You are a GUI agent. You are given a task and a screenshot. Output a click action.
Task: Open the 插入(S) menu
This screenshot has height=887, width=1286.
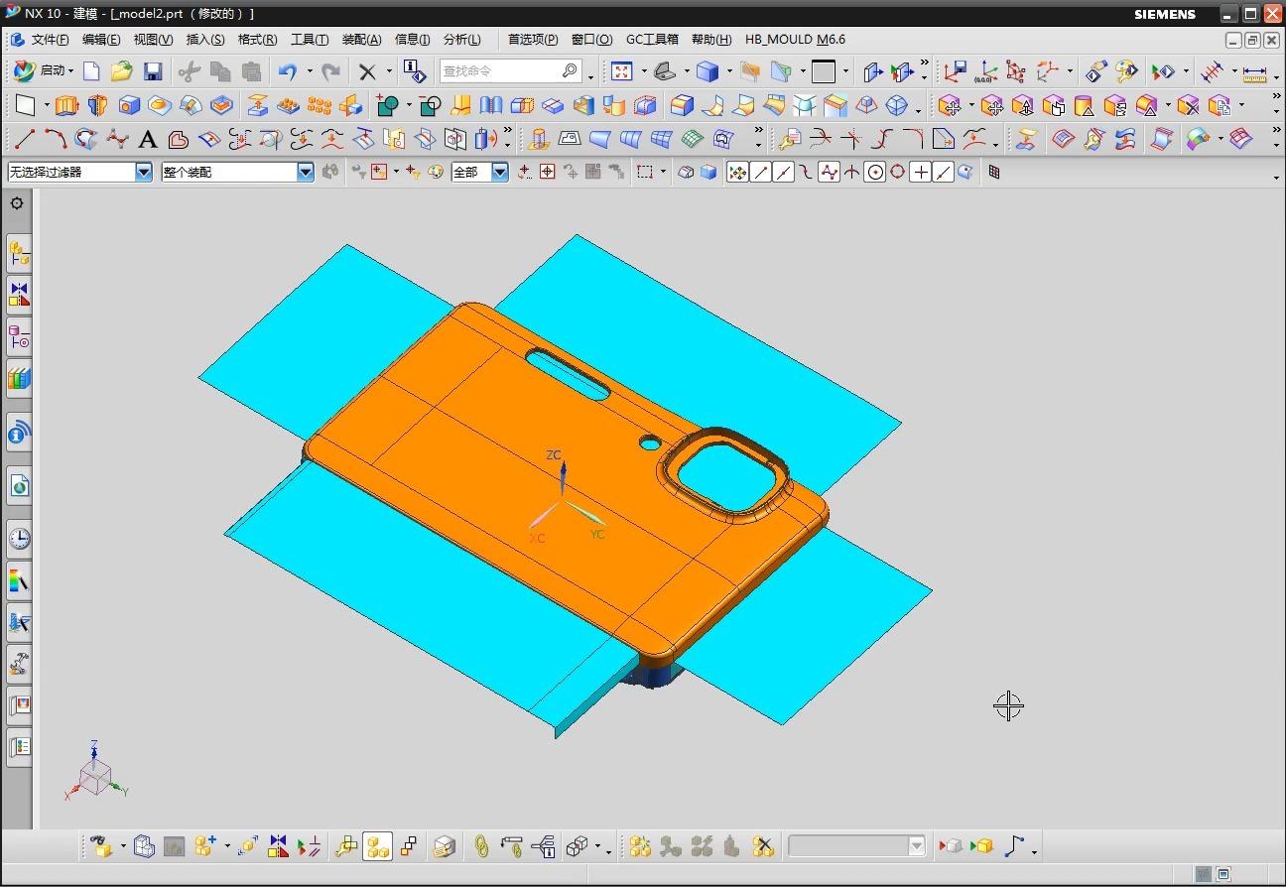click(205, 40)
